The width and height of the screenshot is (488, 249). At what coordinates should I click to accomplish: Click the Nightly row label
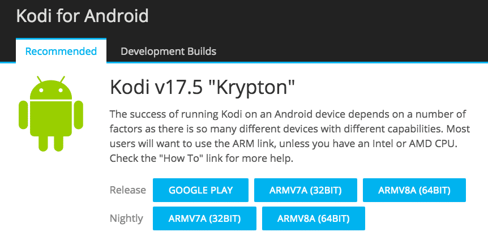126,218
